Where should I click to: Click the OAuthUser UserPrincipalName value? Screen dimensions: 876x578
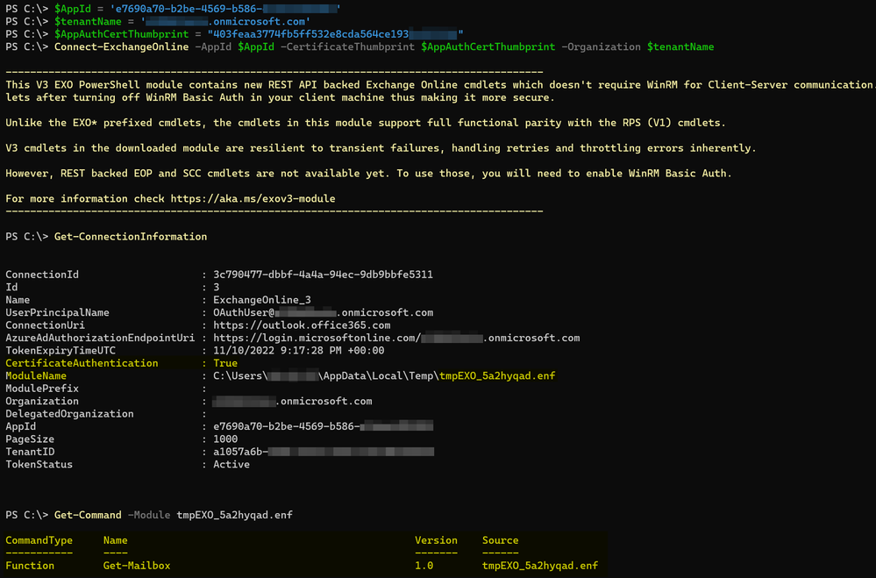tap(323, 312)
